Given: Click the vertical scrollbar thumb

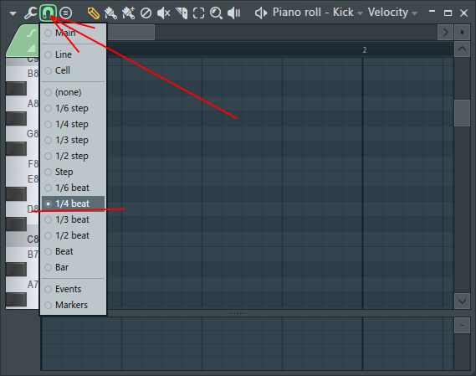Looking at the screenshot, I should pos(462,113).
